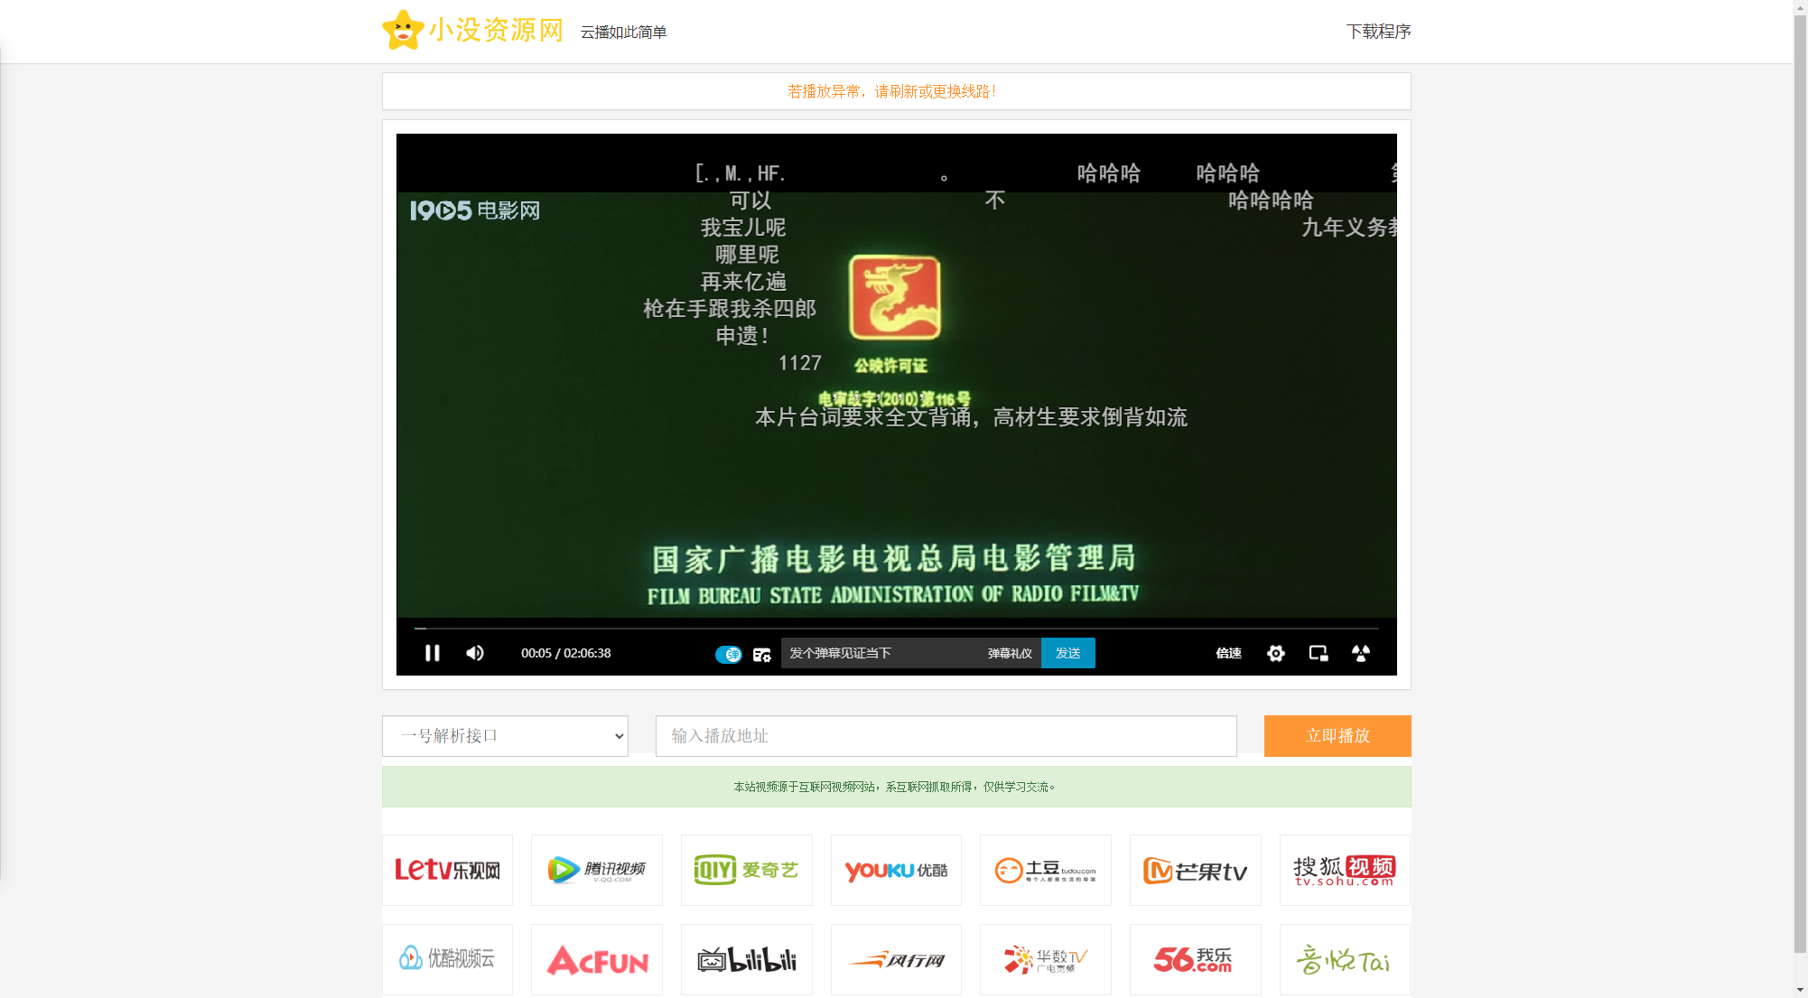Click the 小没资源网 site title text
Viewport: 1808px width, 998px height.
[496, 31]
